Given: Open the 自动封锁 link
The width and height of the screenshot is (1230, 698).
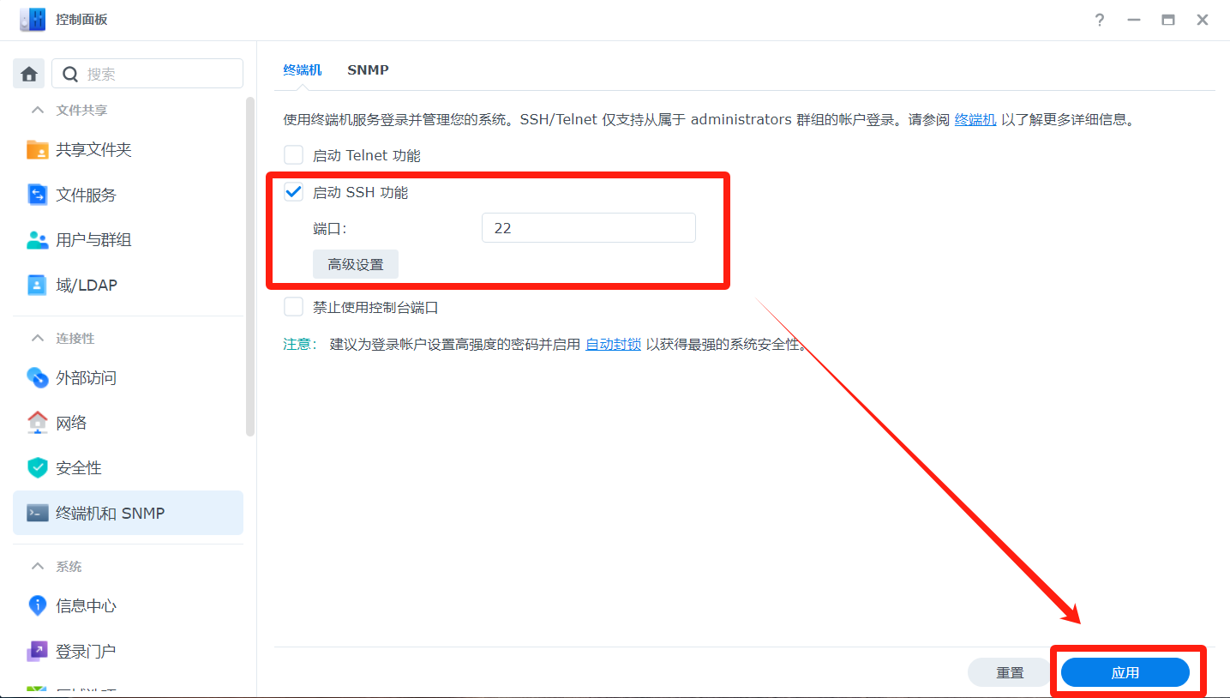Looking at the screenshot, I should pos(613,345).
